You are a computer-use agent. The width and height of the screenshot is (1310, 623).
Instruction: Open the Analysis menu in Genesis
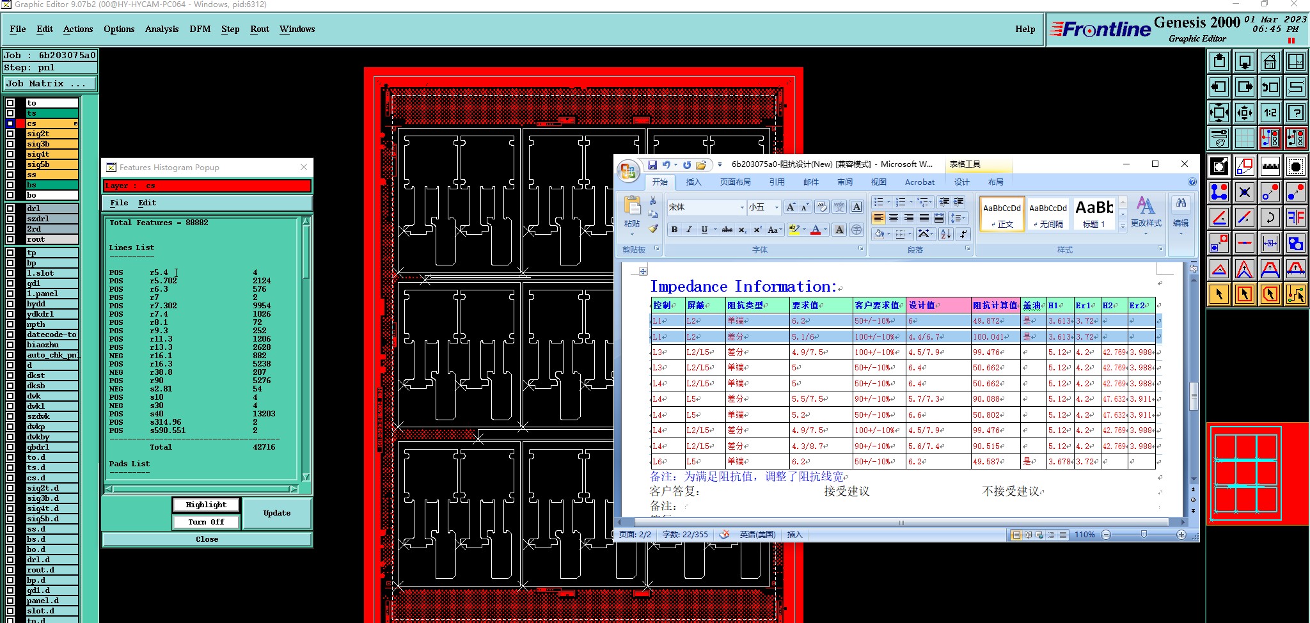coord(162,29)
